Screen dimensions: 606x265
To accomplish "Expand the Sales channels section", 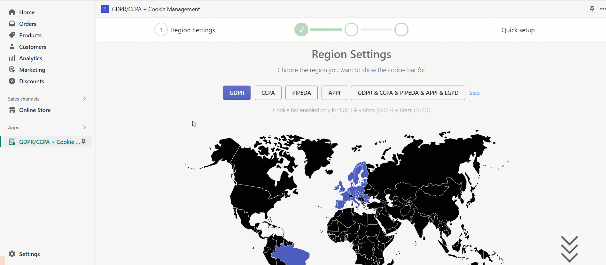I will [x=84, y=99].
